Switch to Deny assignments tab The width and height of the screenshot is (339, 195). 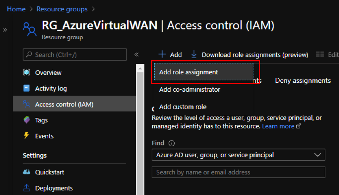tap(303, 81)
